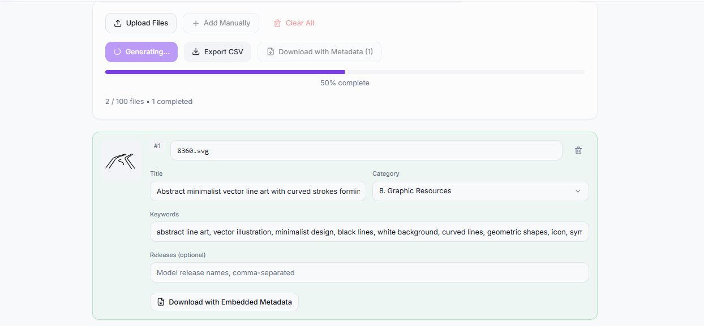Delete file 8360.svg using its trash icon

578,150
